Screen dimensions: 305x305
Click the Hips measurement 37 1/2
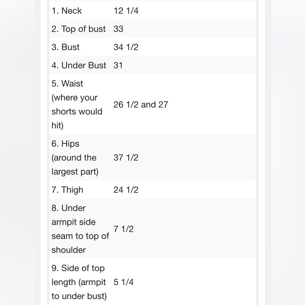(x=126, y=158)
